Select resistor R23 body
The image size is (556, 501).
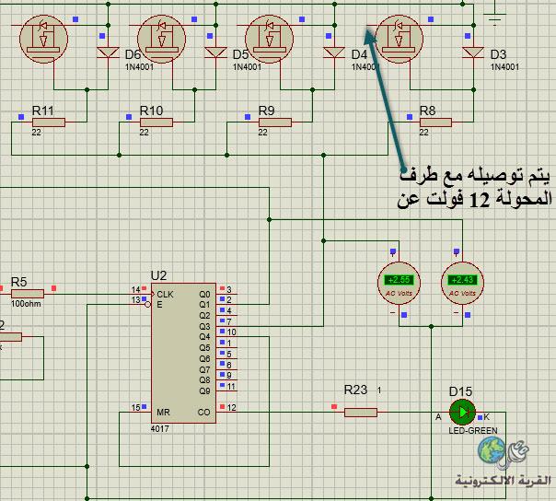[361, 413]
